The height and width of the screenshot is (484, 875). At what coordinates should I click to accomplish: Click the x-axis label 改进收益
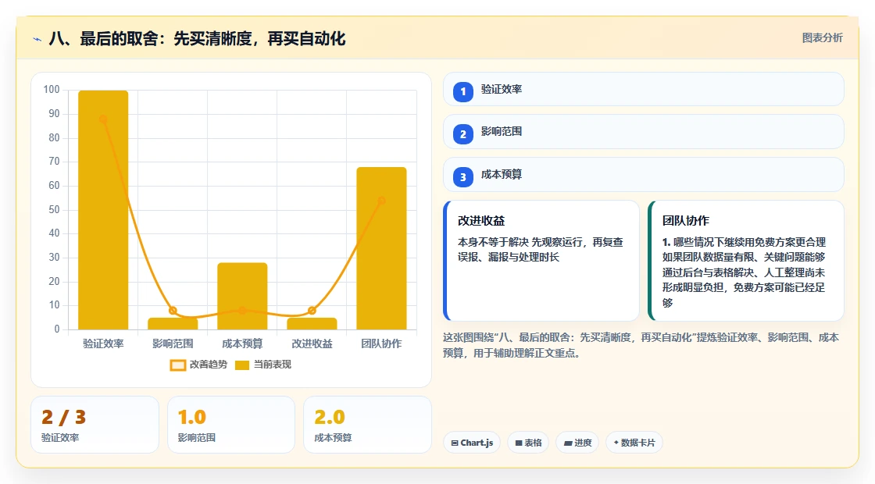coord(312,344)
